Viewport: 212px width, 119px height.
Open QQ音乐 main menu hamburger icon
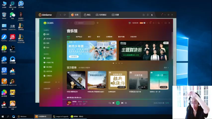click(x=153, y=23)
